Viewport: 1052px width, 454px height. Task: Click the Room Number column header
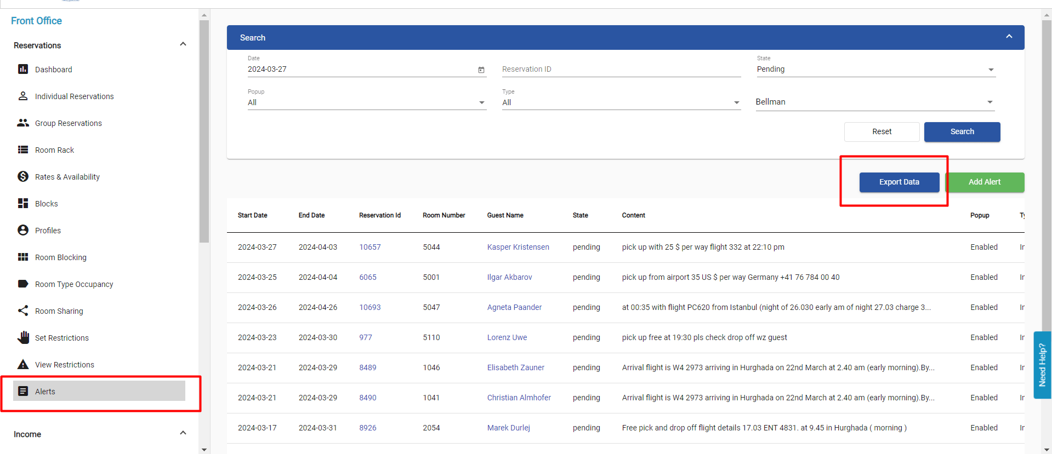coord(444,215)
